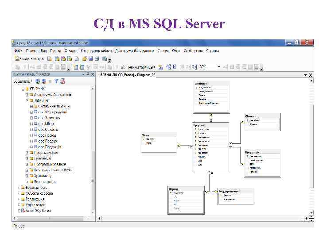Viewport: 319px width, 239px height.
Task: Expand the Системные таблицы folder
Action: pos(31,106)
